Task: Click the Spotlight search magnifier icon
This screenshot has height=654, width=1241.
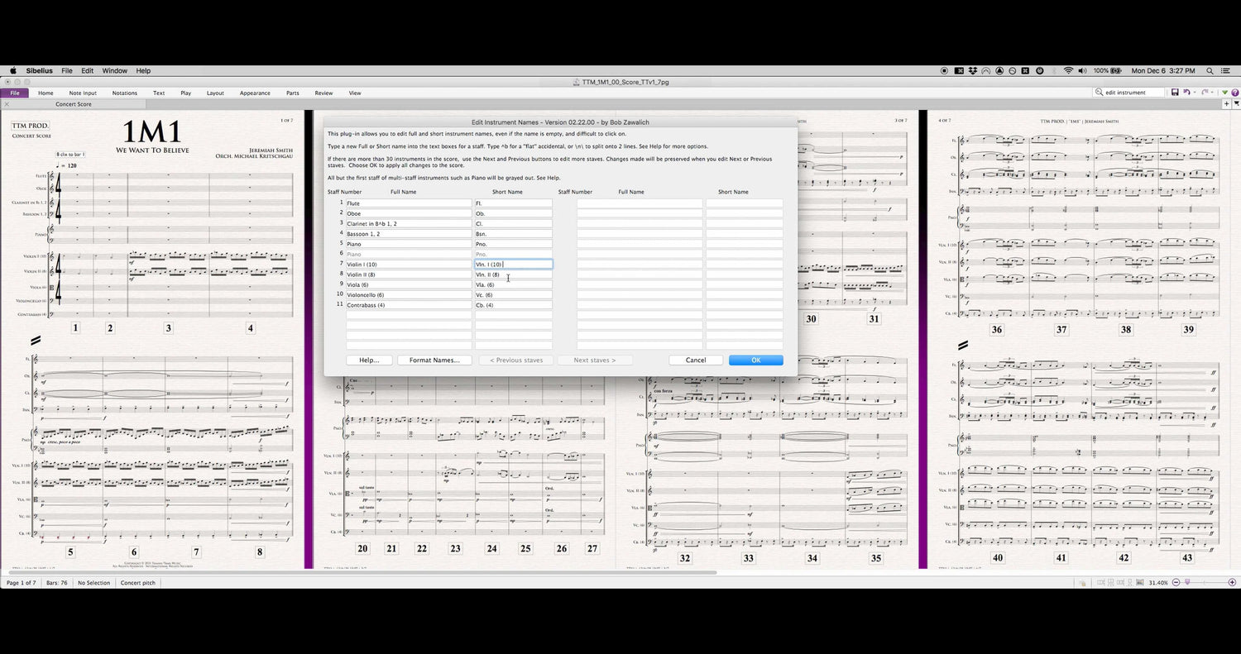Action: coord(1210,71)
